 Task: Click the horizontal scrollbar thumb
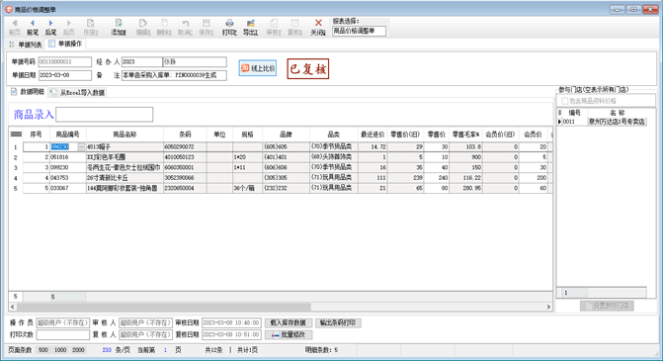point(164,307)
